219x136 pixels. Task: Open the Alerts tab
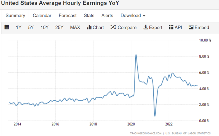point(107,15)
